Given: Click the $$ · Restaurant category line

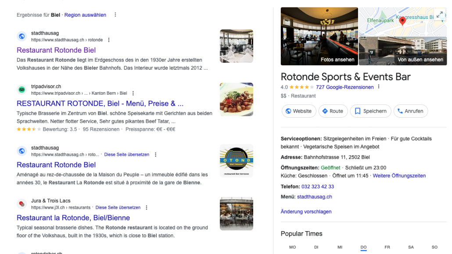Looking at the screenshot, I should pos(298,96).
